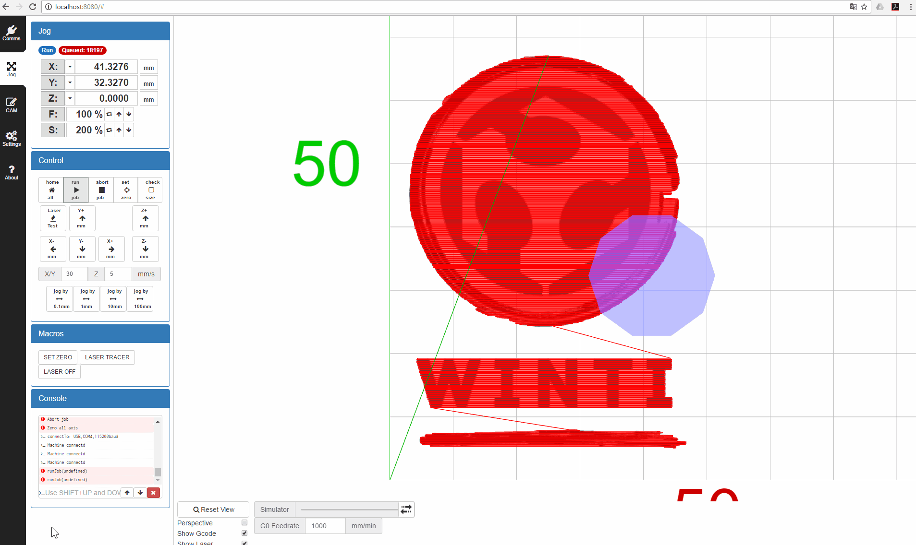Increase S spindle override up arrow
The width and height of the screenshot is (916, 545).
pos(119,130)
